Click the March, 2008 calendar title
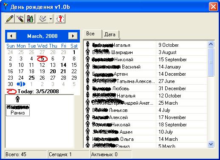 pos(42,36)
